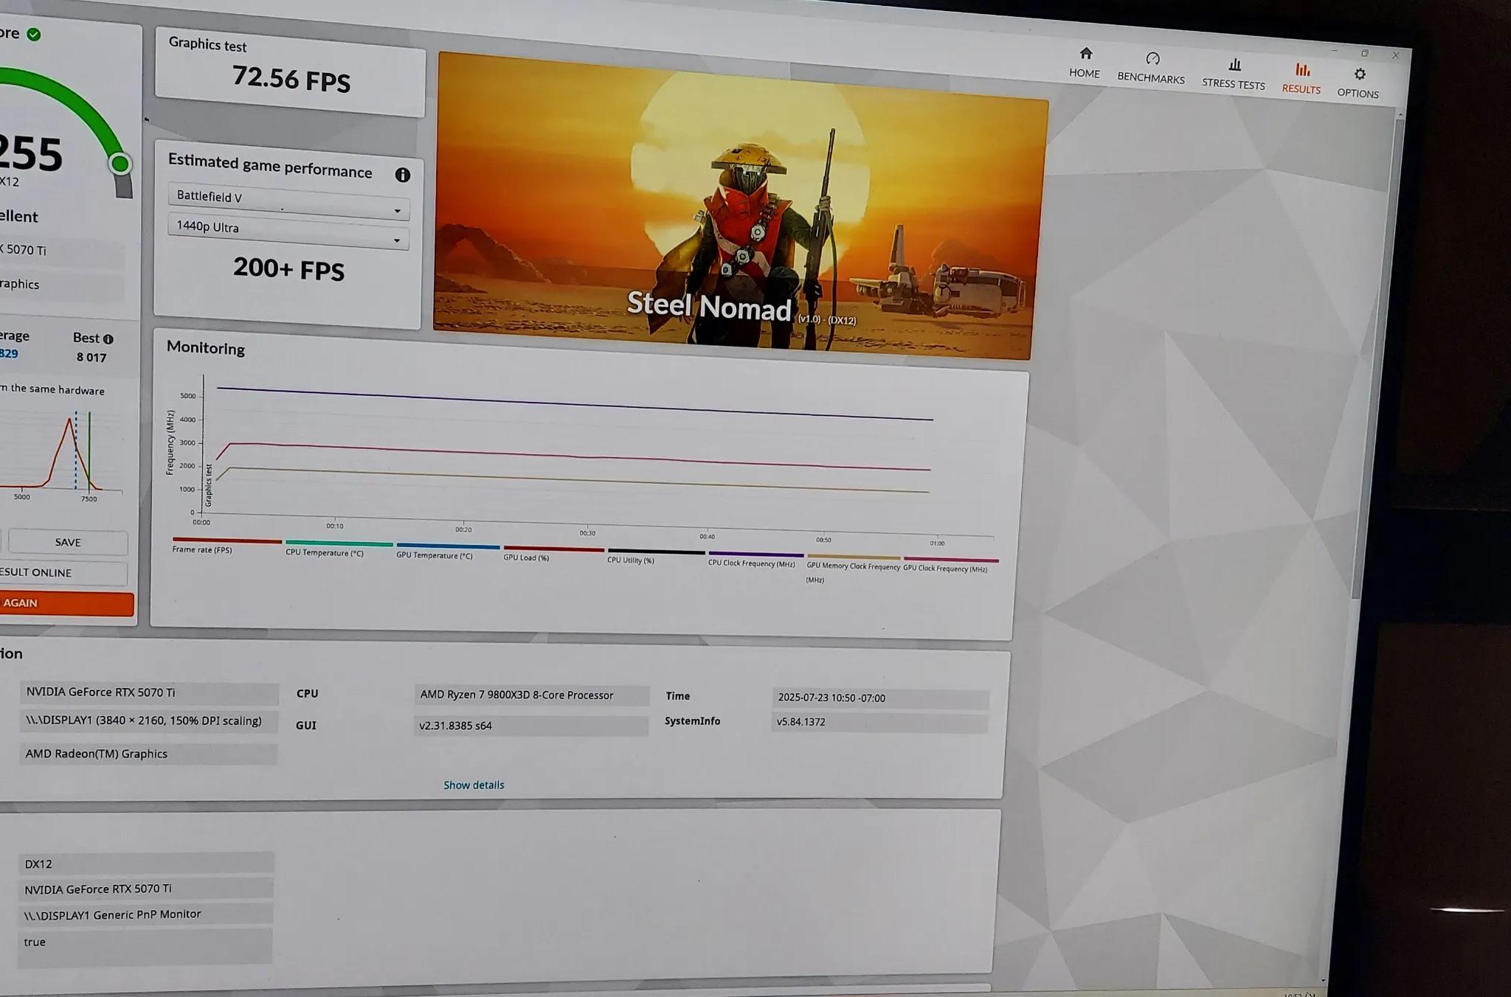
Task: Toggle the GPU Clock Frequency (MHz) legend series
Action: pos(950,565)
